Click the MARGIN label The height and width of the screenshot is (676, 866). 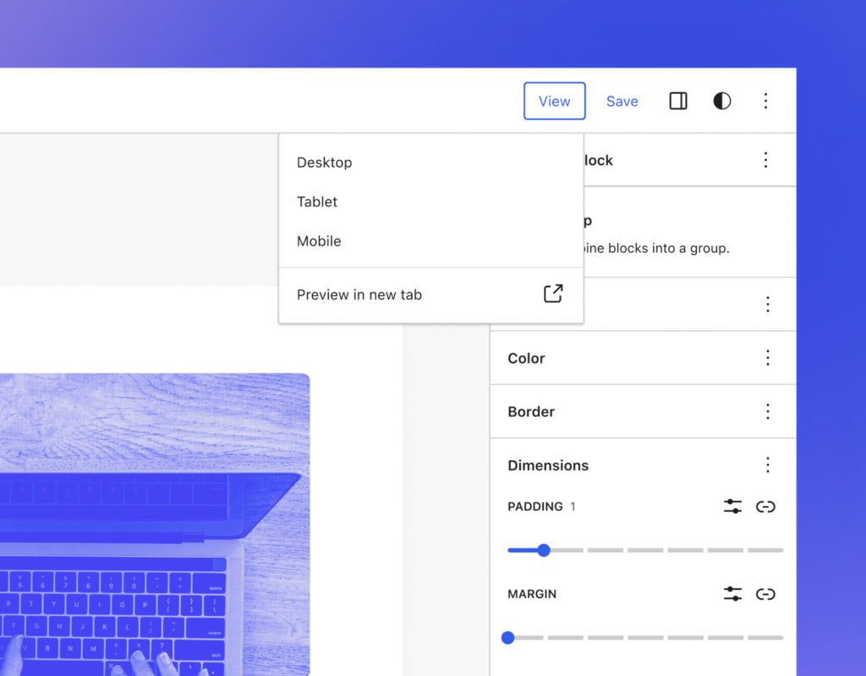coord(532,594)
